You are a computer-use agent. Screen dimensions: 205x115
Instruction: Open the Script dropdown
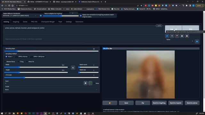coord(51,89)
